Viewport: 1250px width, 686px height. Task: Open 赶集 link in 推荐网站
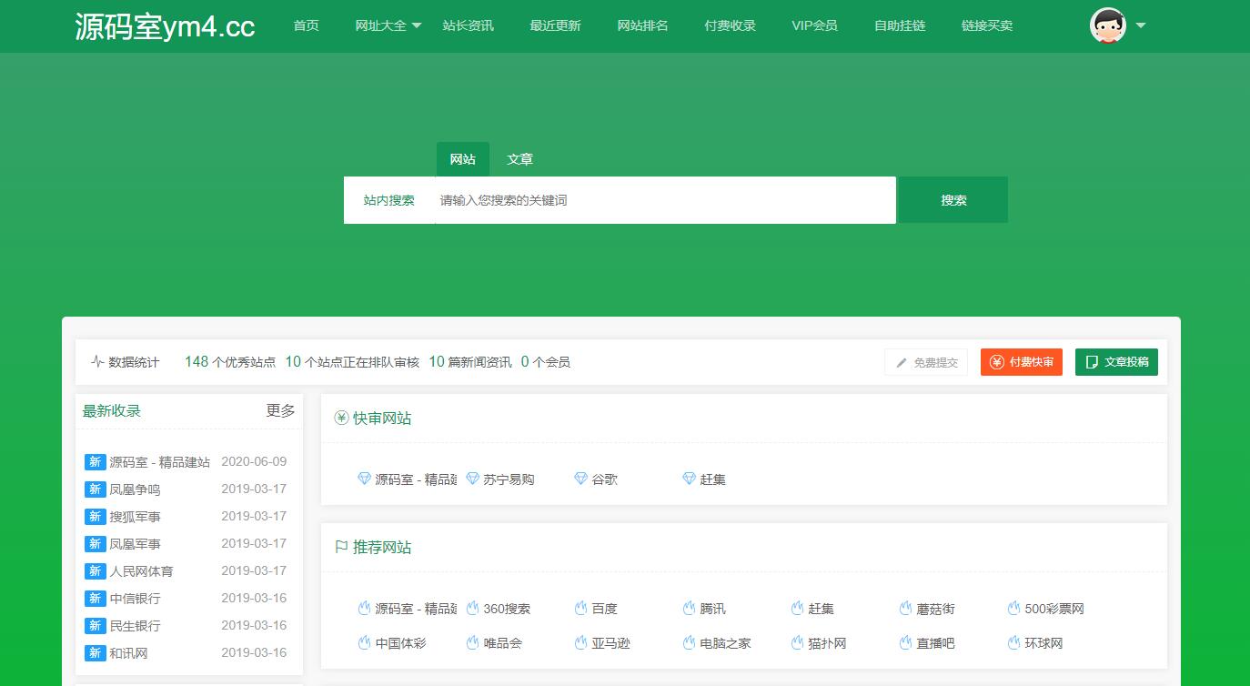[822, 609]
